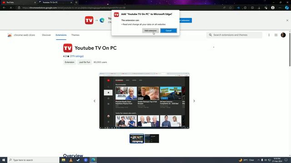
Task: Open File Explorer from the taskbar
Action: point(64,160)
